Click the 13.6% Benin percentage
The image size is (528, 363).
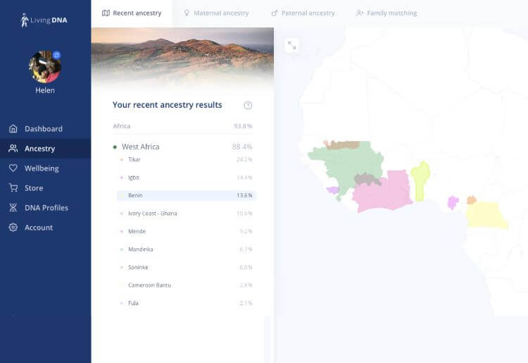(x=244, y=195)
